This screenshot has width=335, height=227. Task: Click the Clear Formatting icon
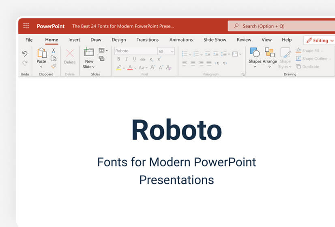(169, 68)
